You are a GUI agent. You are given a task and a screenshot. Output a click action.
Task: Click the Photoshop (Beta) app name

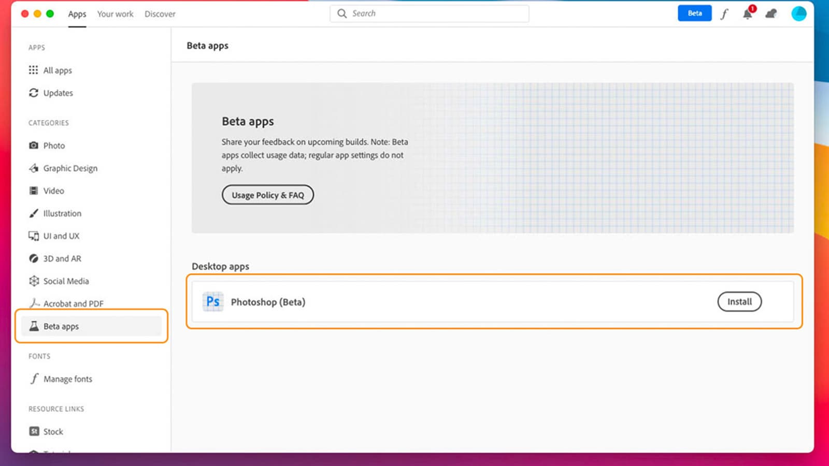pyautogui.click(x=268, y=302)
